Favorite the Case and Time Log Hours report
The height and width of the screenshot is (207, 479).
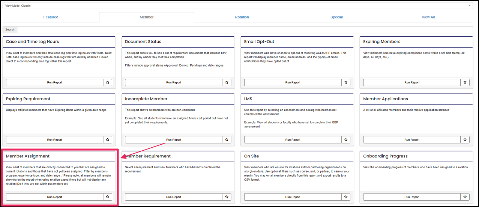(108, 82)
